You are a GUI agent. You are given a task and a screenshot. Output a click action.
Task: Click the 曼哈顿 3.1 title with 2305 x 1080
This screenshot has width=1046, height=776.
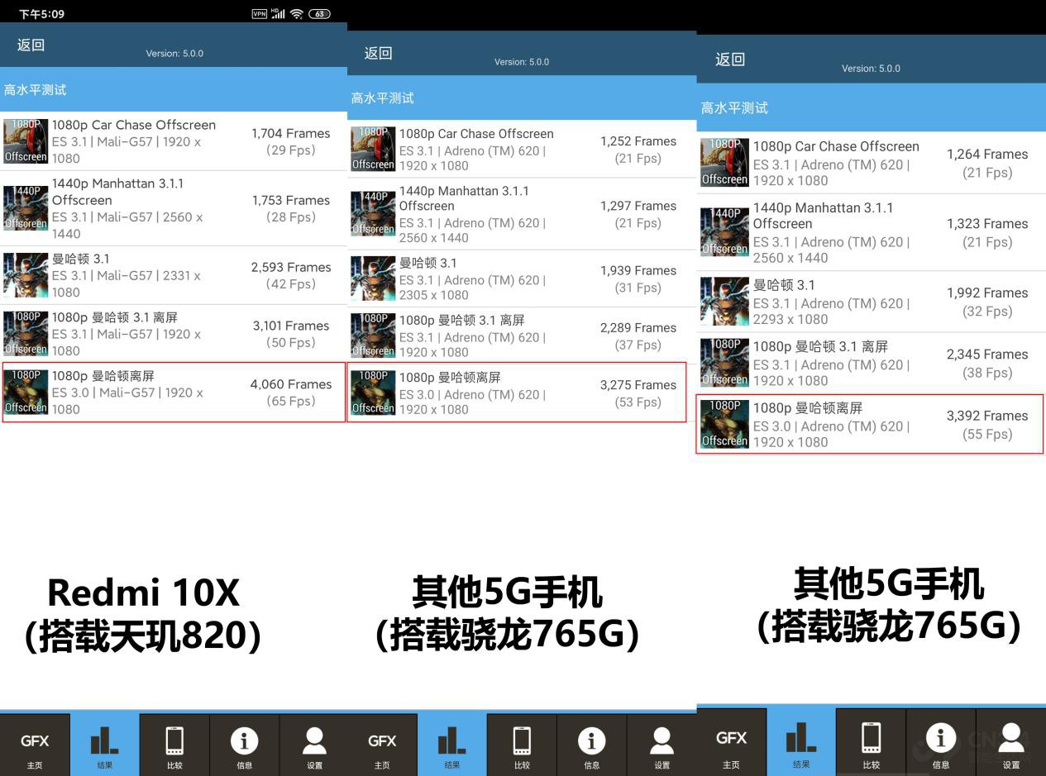click(427, 263)
